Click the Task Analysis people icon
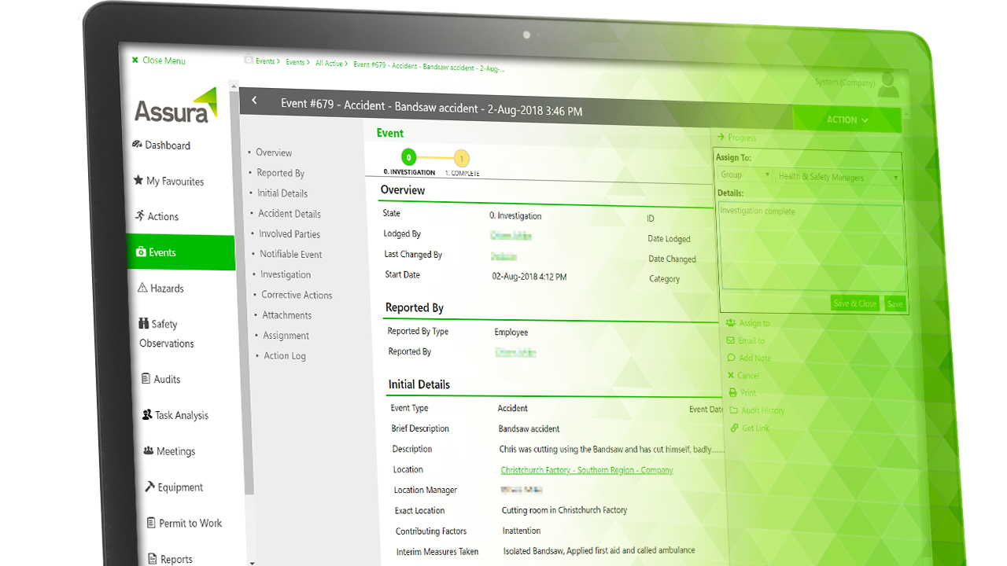Screen dimensions: 1007x566 (x=147, y=414)
